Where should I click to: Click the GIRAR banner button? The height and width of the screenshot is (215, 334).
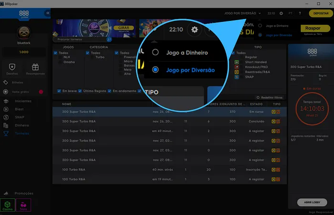coord(124,28)
